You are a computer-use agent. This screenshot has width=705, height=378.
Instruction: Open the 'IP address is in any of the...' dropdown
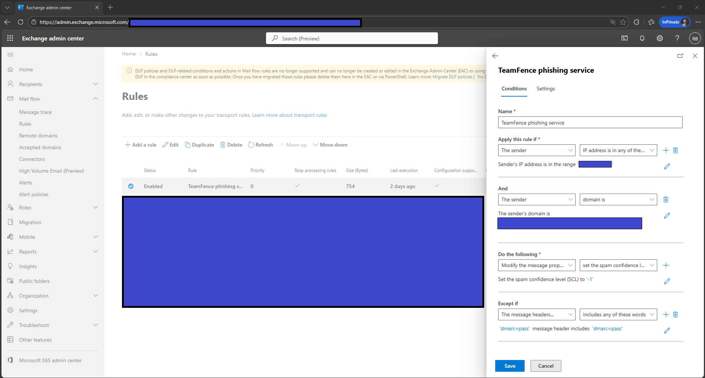pos(618,150)
